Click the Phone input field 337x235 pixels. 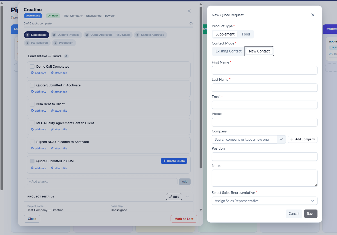click(265, 122)
